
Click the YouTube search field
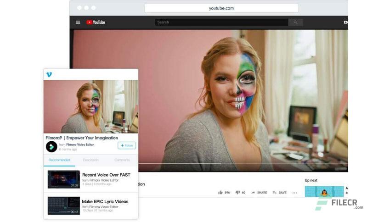(222, 22)
